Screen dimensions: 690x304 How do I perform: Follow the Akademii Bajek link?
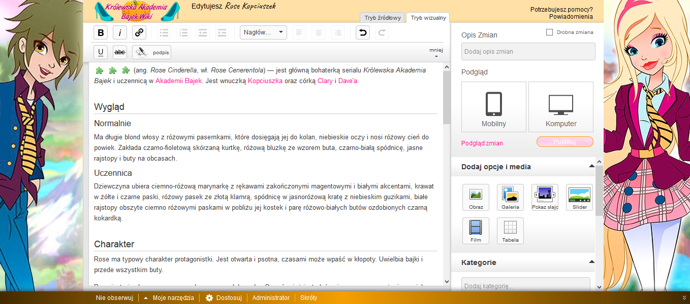point(179,81)
